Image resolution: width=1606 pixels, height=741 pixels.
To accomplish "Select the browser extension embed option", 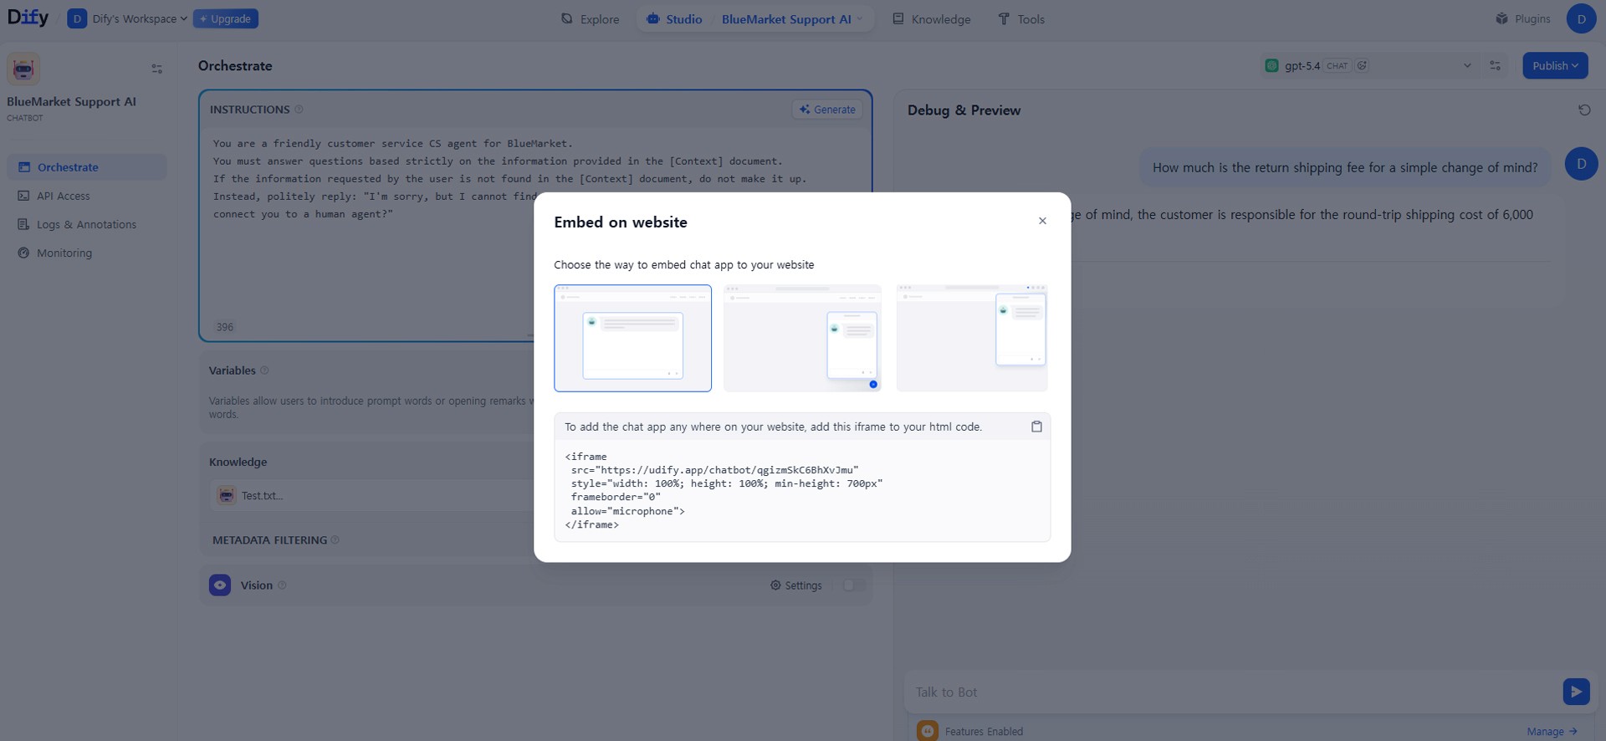I will 972,338.
